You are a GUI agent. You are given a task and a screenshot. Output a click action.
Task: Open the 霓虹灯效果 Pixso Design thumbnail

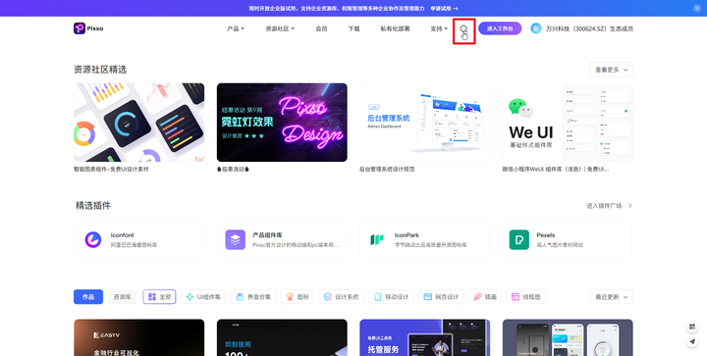[282, 123]
